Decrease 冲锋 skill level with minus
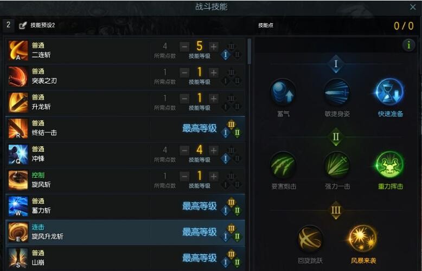The width and height of the screenshot is (422, 271). point(184,151)
